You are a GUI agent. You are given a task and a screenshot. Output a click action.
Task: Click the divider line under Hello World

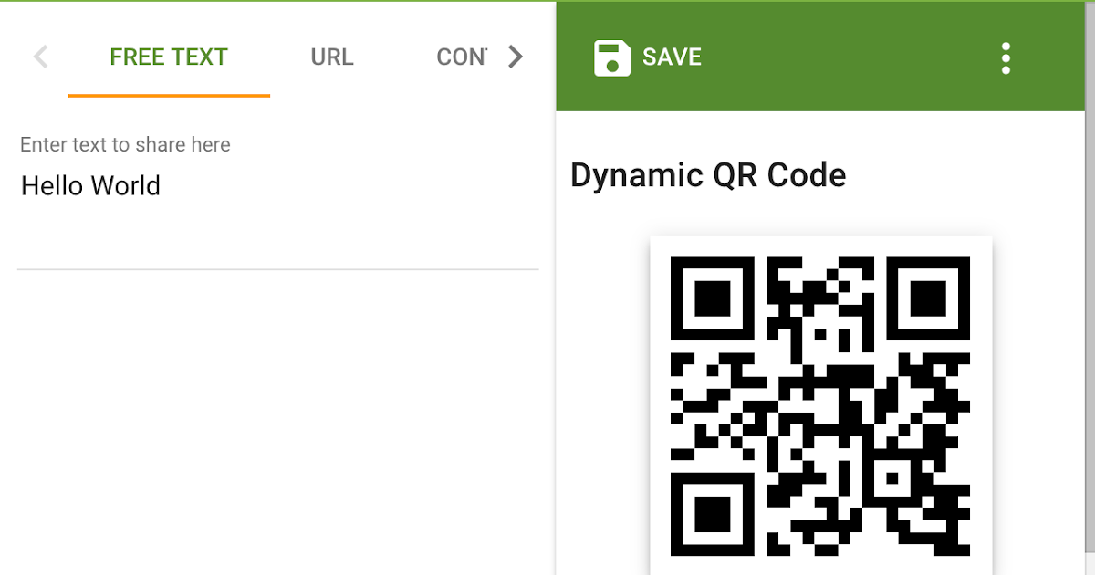274,269
